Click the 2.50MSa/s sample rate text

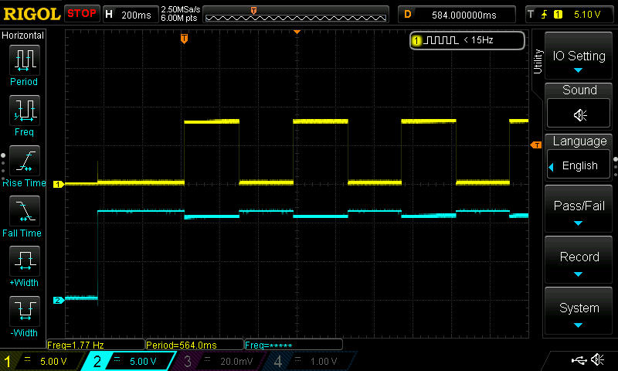click(181, 9)
